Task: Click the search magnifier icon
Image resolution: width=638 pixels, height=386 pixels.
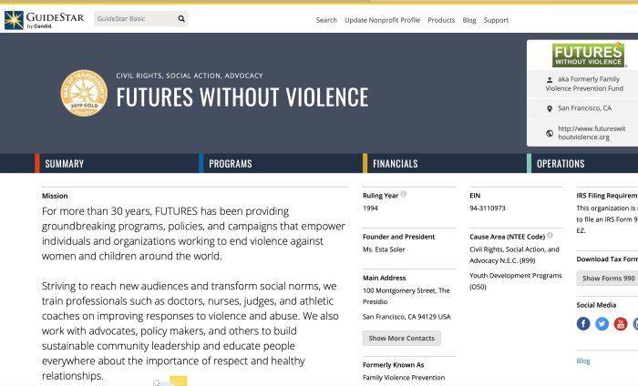Action: (x=181, y=18)
